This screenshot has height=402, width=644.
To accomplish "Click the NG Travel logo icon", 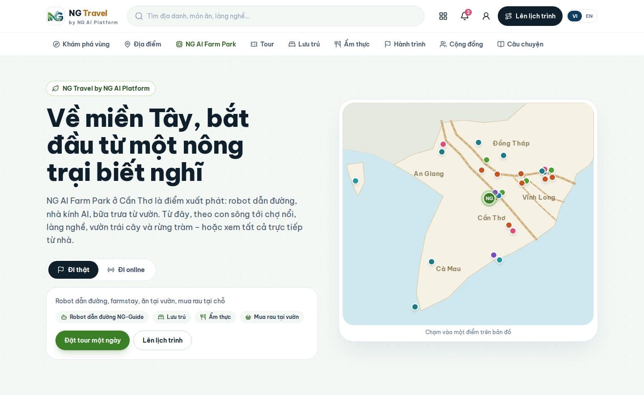I will coord(55,16).
